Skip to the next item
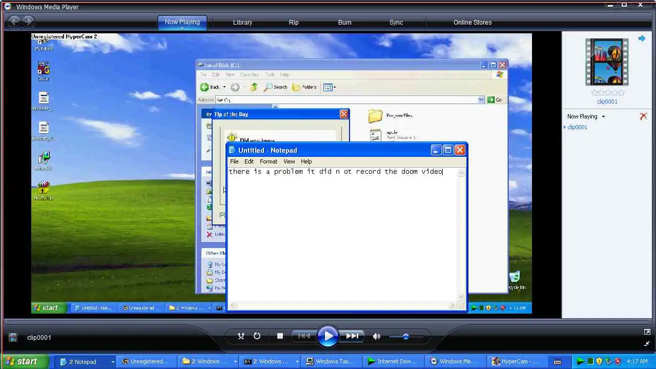The width and height of the screenshot is (656, 369). point(352,336)
